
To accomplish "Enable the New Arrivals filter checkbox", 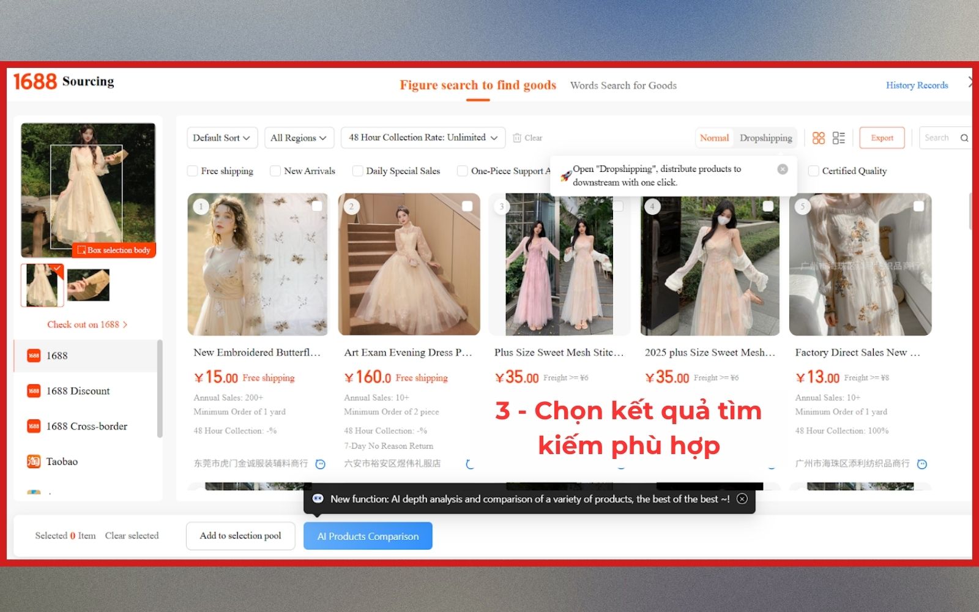I will 275,171.
